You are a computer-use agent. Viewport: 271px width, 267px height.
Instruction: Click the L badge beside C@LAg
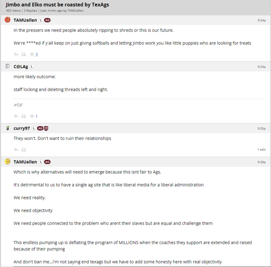pyautogui.click(x=32, y=67)
